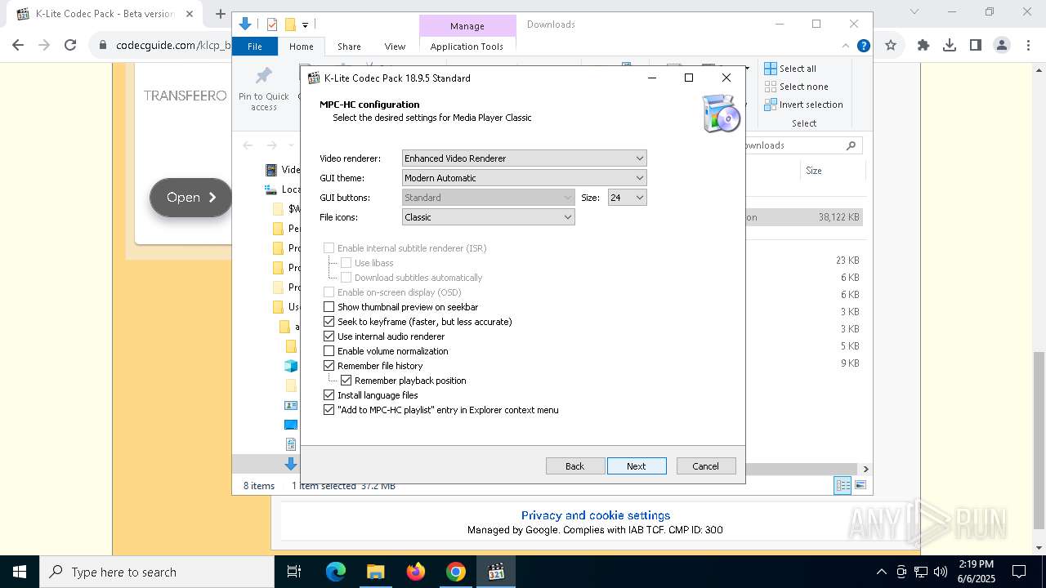Screen dimensions: 1046x588
Task: Uncheck Add to MPC-HC playlist entry option
Action: click(329, 410)
